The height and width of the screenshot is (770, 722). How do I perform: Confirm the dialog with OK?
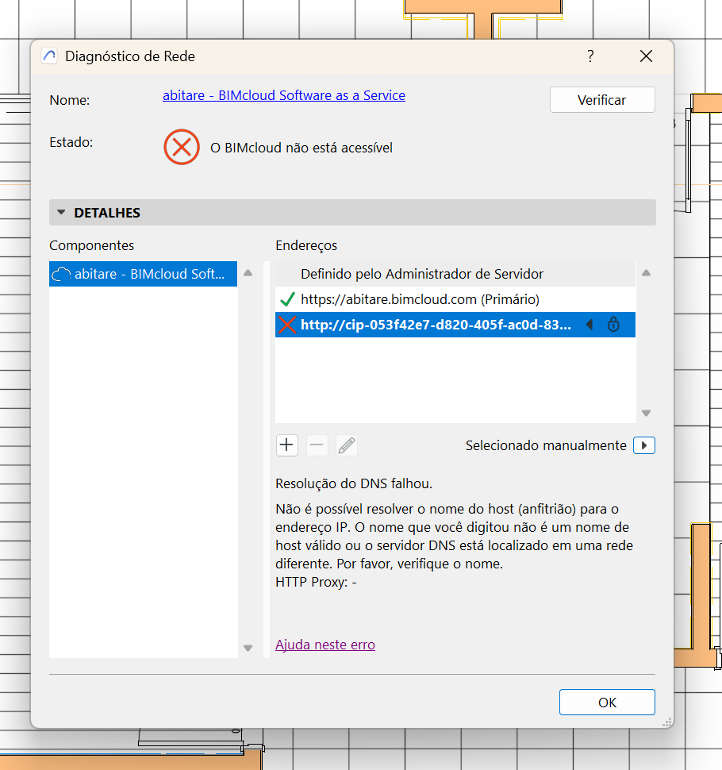coord(607,703)
